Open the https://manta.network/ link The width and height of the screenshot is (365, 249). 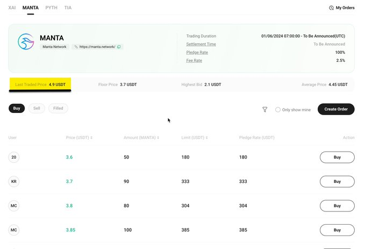click(x=97, y=47)
